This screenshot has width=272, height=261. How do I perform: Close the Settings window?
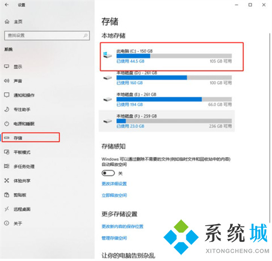(x=264, y=5)
